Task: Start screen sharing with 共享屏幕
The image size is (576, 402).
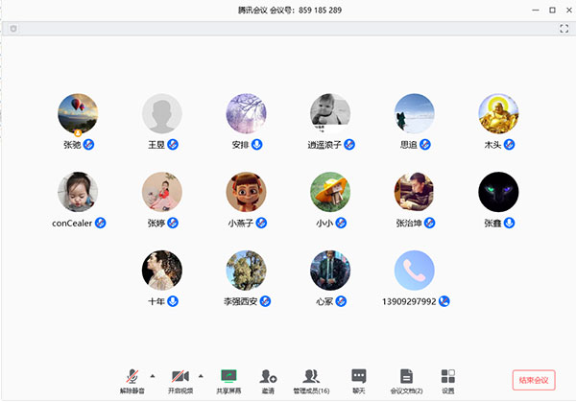Action: coord(228,376)
